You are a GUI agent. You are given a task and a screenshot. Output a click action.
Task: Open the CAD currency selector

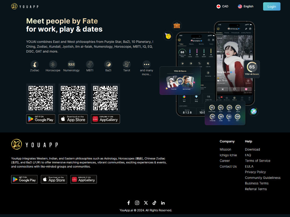pyautogui.click(x=222, y=6)
